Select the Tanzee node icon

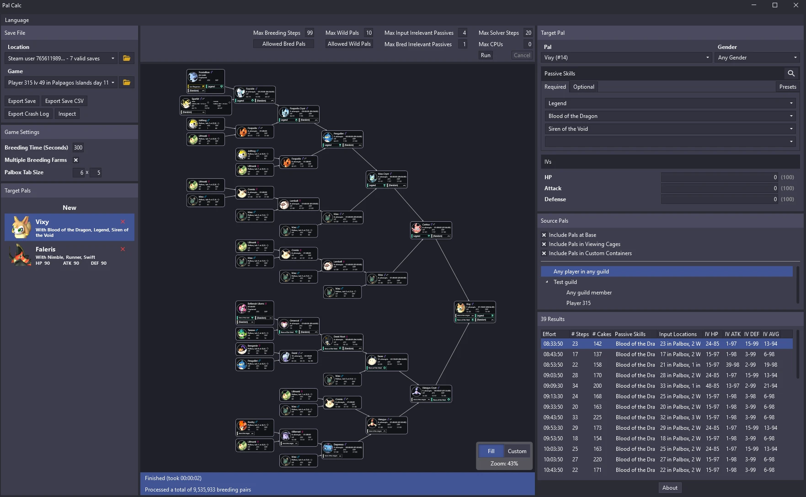click(242, 334)
